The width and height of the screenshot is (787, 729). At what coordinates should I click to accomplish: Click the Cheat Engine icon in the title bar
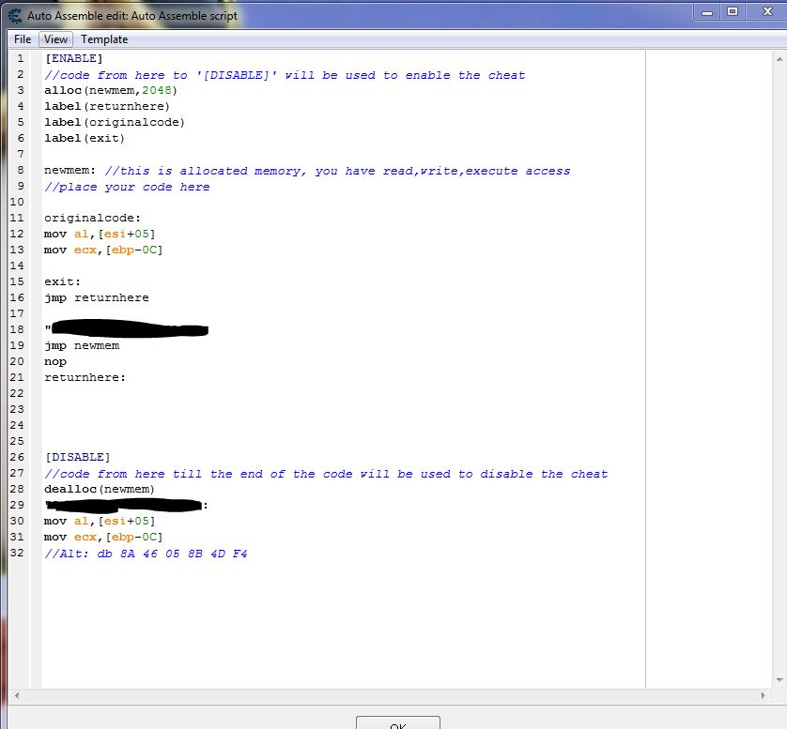pos(13,15)
